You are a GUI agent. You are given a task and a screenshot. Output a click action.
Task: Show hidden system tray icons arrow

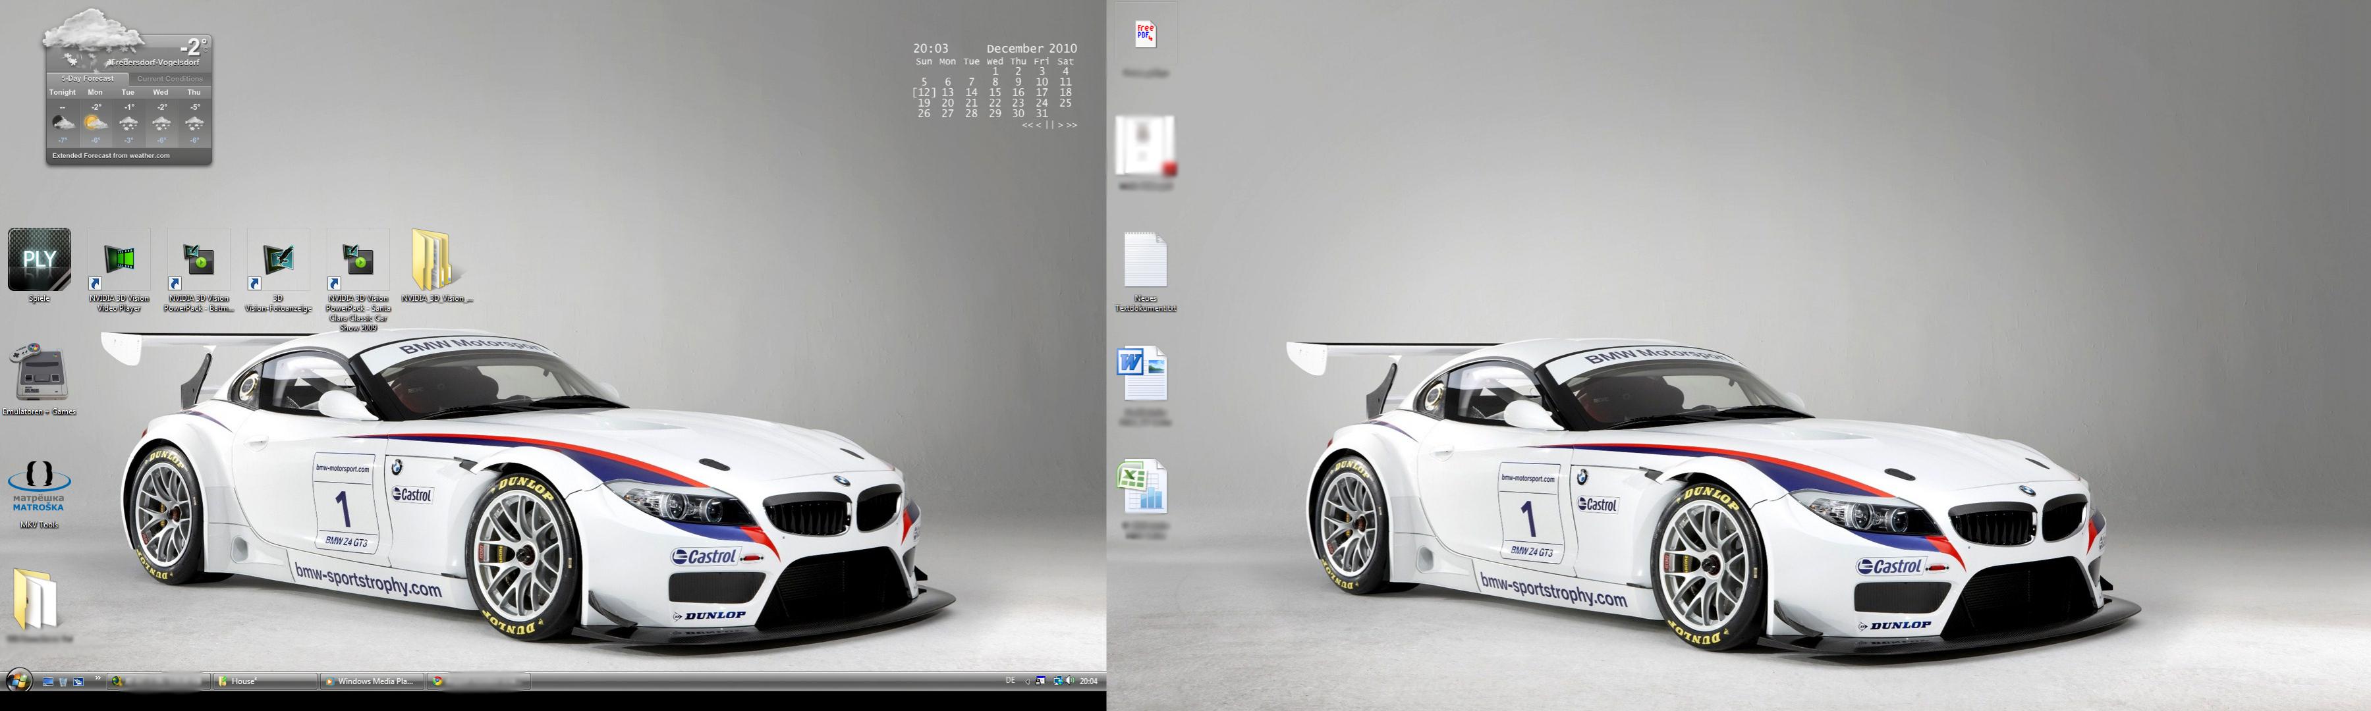[1027, 681]
